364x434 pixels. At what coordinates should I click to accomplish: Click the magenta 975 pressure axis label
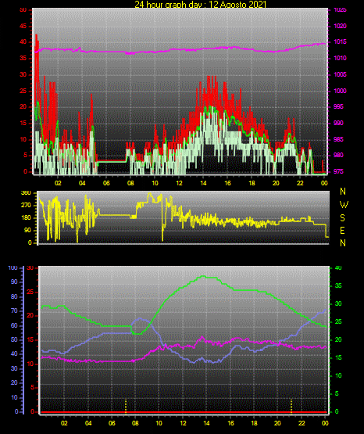[x=338, y=171]
